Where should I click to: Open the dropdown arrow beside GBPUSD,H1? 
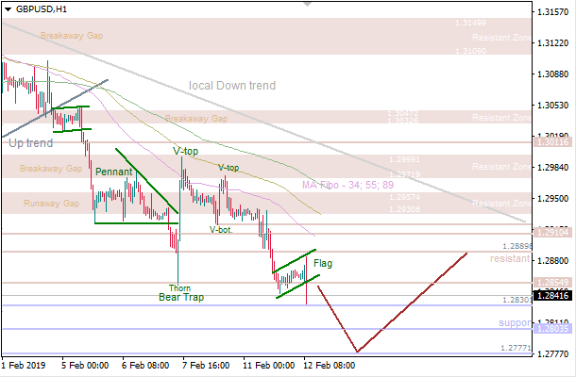coord(8,8)
